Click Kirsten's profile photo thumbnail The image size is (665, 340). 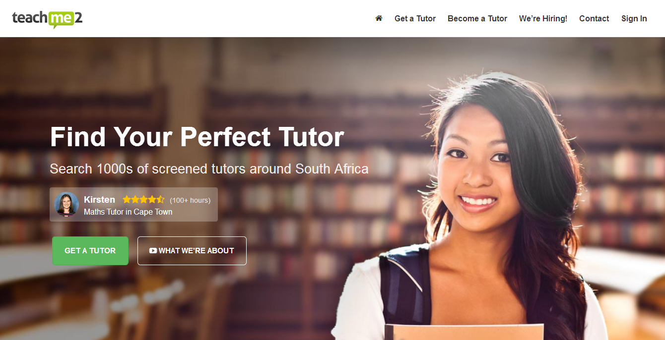click(x=66, y=204)
